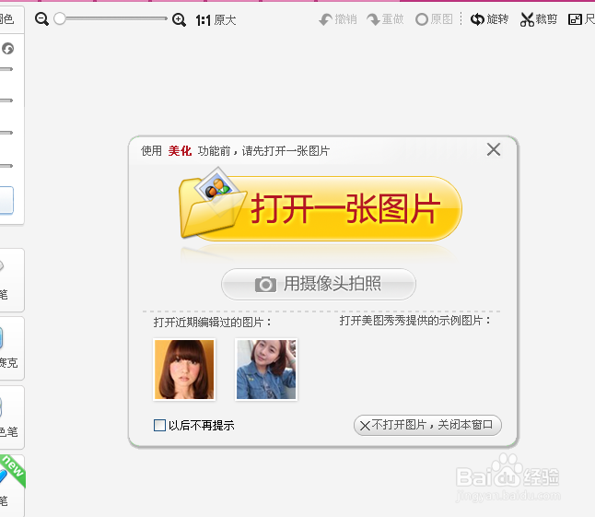Click the zoom in magnifier icon

click(x=179, y=19)
